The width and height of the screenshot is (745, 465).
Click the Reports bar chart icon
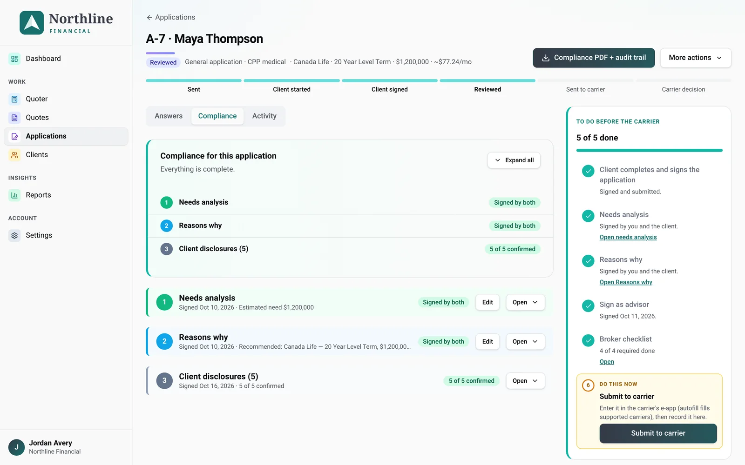[14, 195]
